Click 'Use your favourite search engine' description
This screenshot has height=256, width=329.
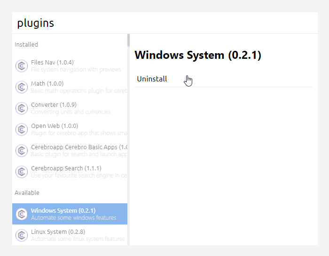point(79,176)
